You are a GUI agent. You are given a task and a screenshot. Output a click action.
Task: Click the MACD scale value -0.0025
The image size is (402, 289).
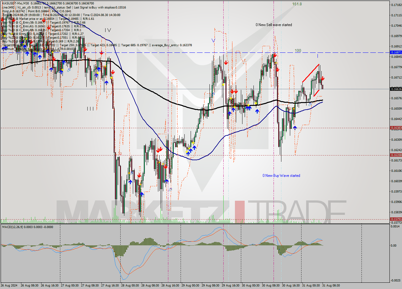(x=395, y=280)
